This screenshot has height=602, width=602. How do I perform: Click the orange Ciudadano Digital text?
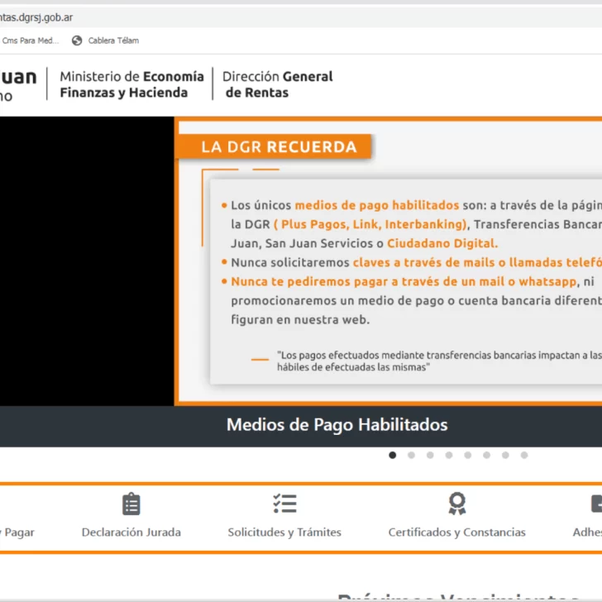click(442, 243)
